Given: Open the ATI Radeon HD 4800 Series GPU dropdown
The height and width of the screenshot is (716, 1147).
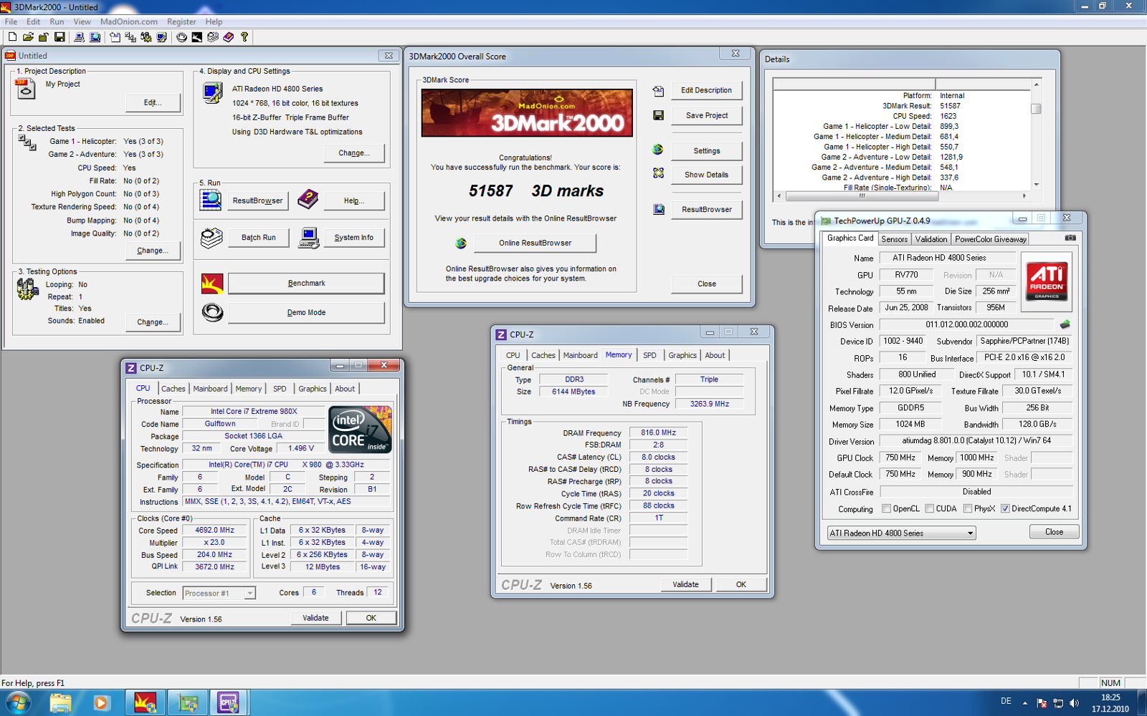Looking at the screenshot, I should click(901, 533).
